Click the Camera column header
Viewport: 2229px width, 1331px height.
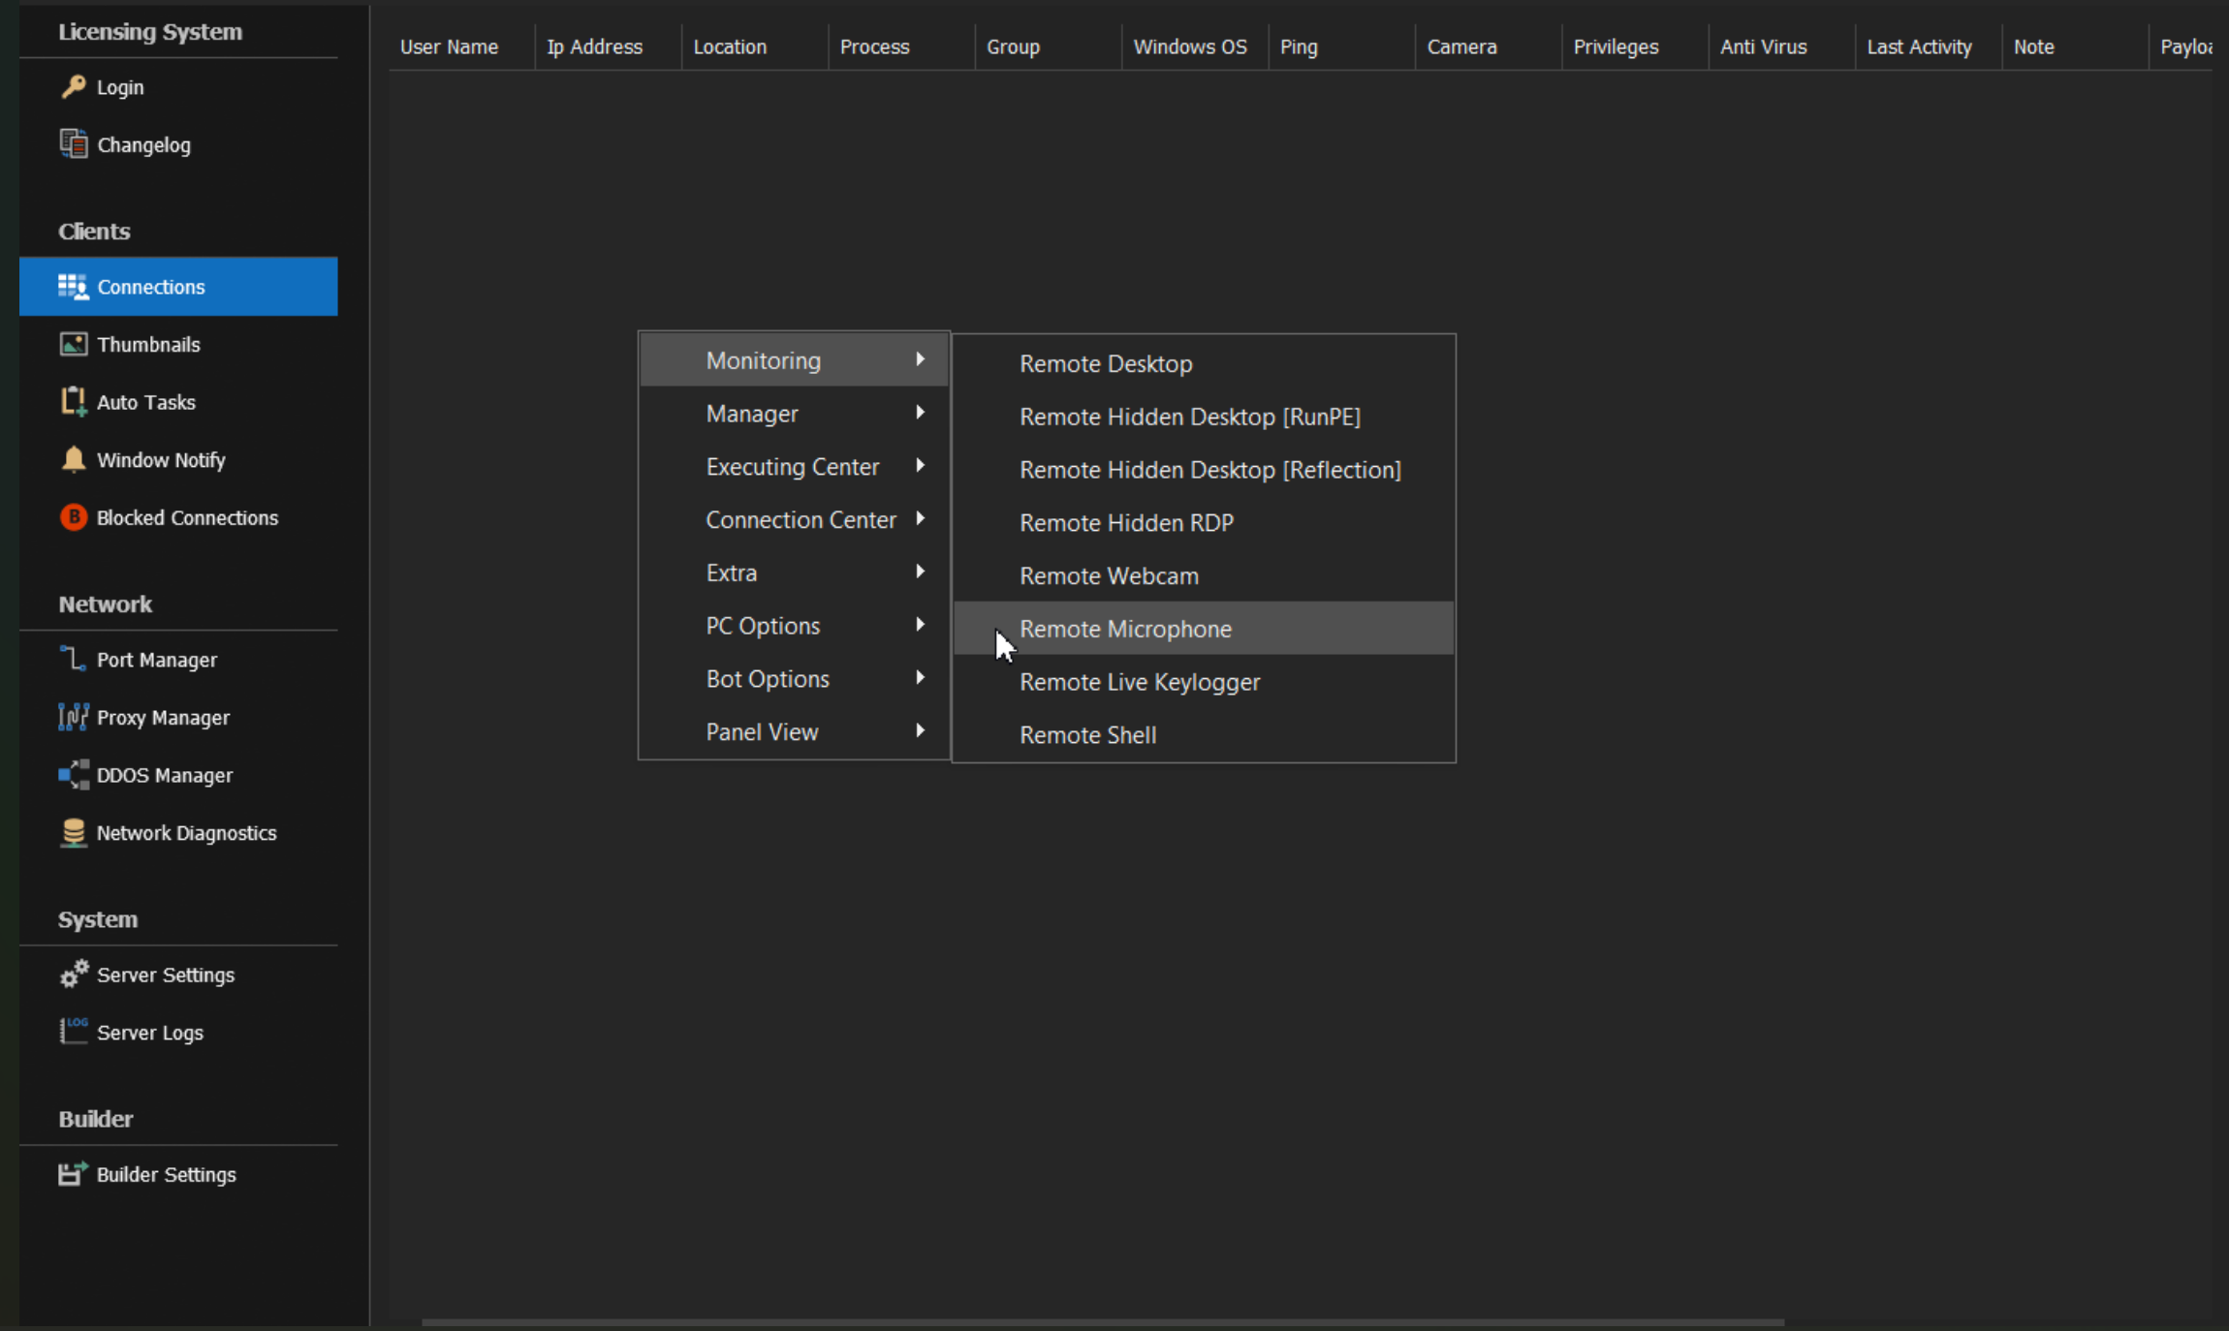(1489, 46)
